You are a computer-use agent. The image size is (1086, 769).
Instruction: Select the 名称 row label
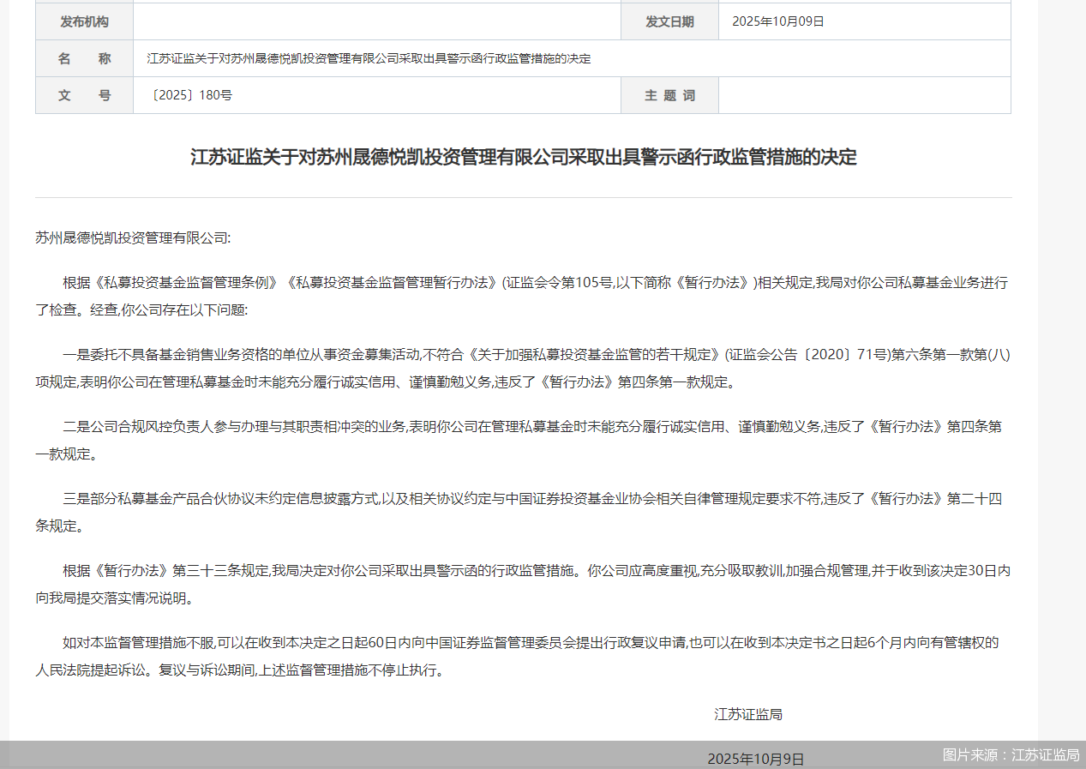(x=83, y=58)
